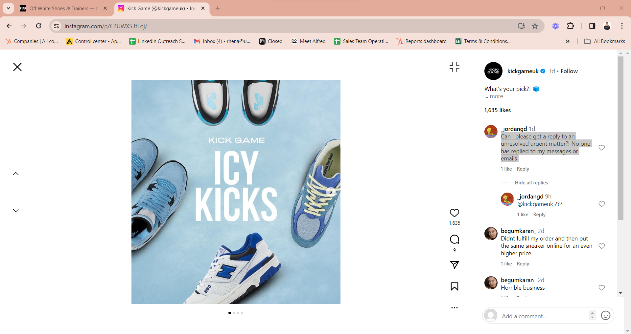Reply to _jordangd's first comment
Viewport: 631px width, 334px height.
click(x=523, y=169)
